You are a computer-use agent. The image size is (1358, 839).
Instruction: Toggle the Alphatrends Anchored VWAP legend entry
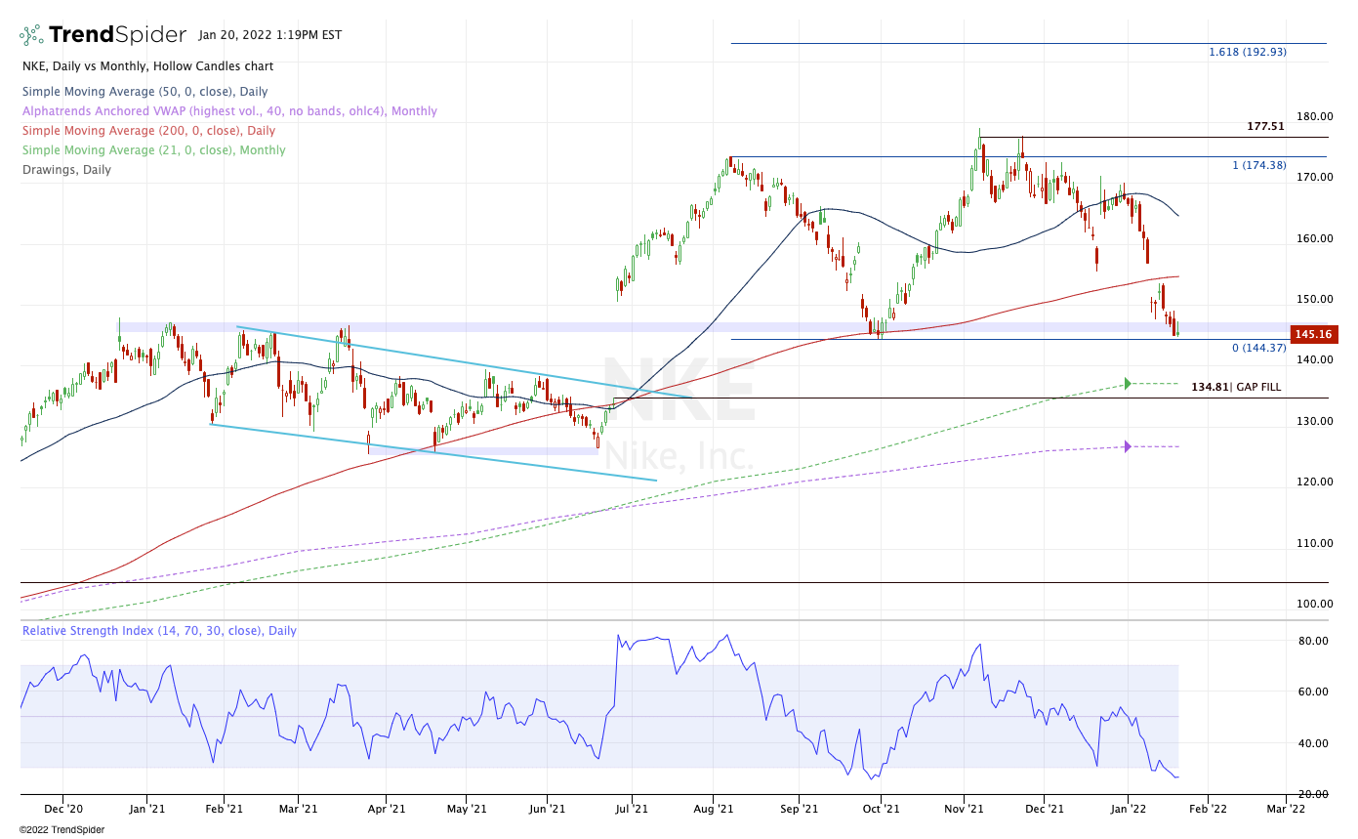pyautogui.click(x=229, y=111)
